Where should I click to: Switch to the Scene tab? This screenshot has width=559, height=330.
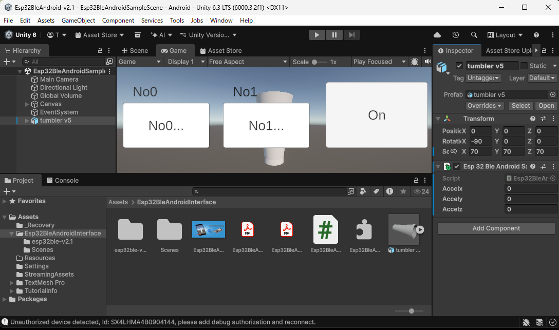tap(135, 51)
